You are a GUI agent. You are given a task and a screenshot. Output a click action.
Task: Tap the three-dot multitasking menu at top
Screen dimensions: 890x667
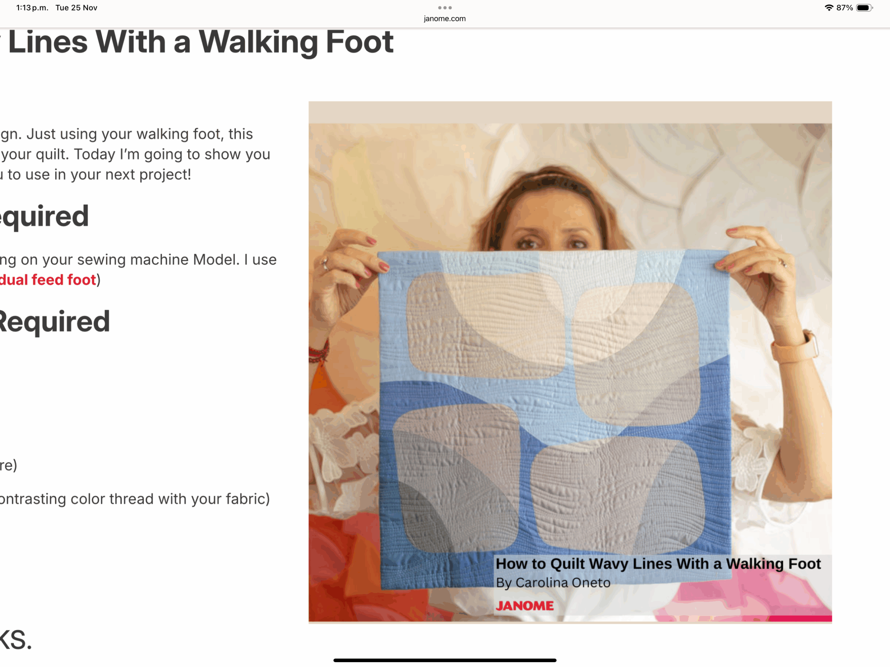click(445, 8)
